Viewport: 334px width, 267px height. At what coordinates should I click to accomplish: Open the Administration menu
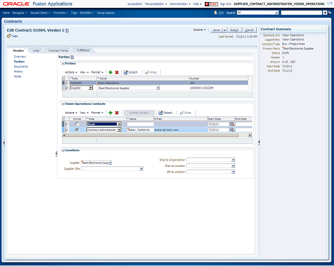[180, 4]
